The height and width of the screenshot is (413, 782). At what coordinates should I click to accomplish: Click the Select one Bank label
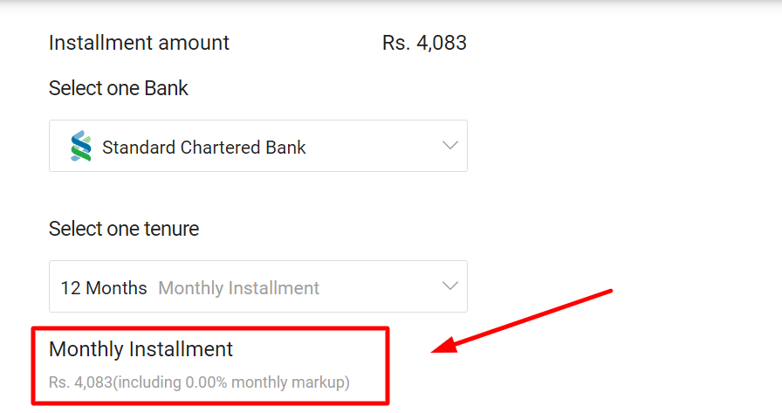[119, 88]
